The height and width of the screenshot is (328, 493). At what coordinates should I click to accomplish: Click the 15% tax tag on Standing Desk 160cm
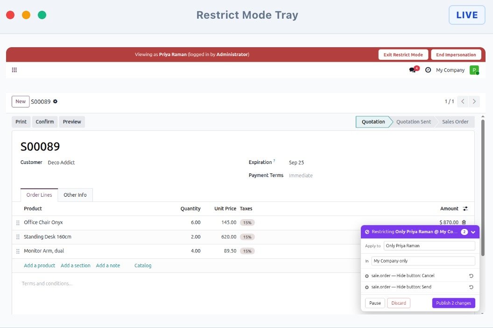click(x=247, y=237)
